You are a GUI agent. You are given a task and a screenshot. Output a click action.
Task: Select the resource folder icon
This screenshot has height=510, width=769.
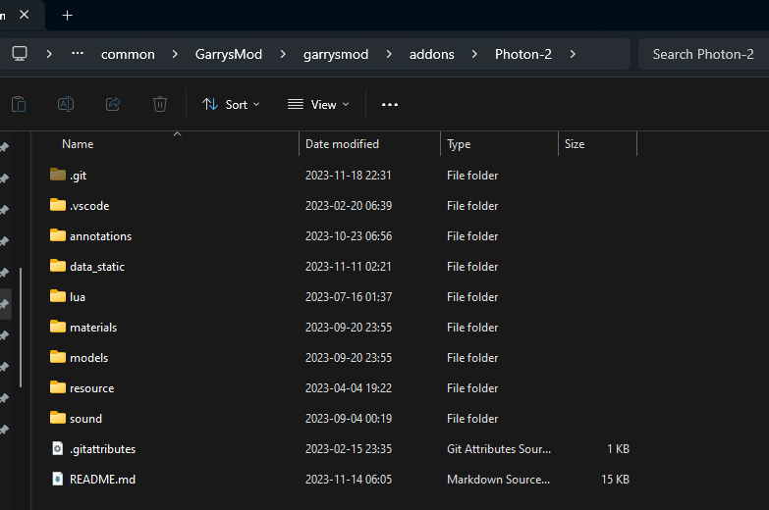click(x=58, y=387)
